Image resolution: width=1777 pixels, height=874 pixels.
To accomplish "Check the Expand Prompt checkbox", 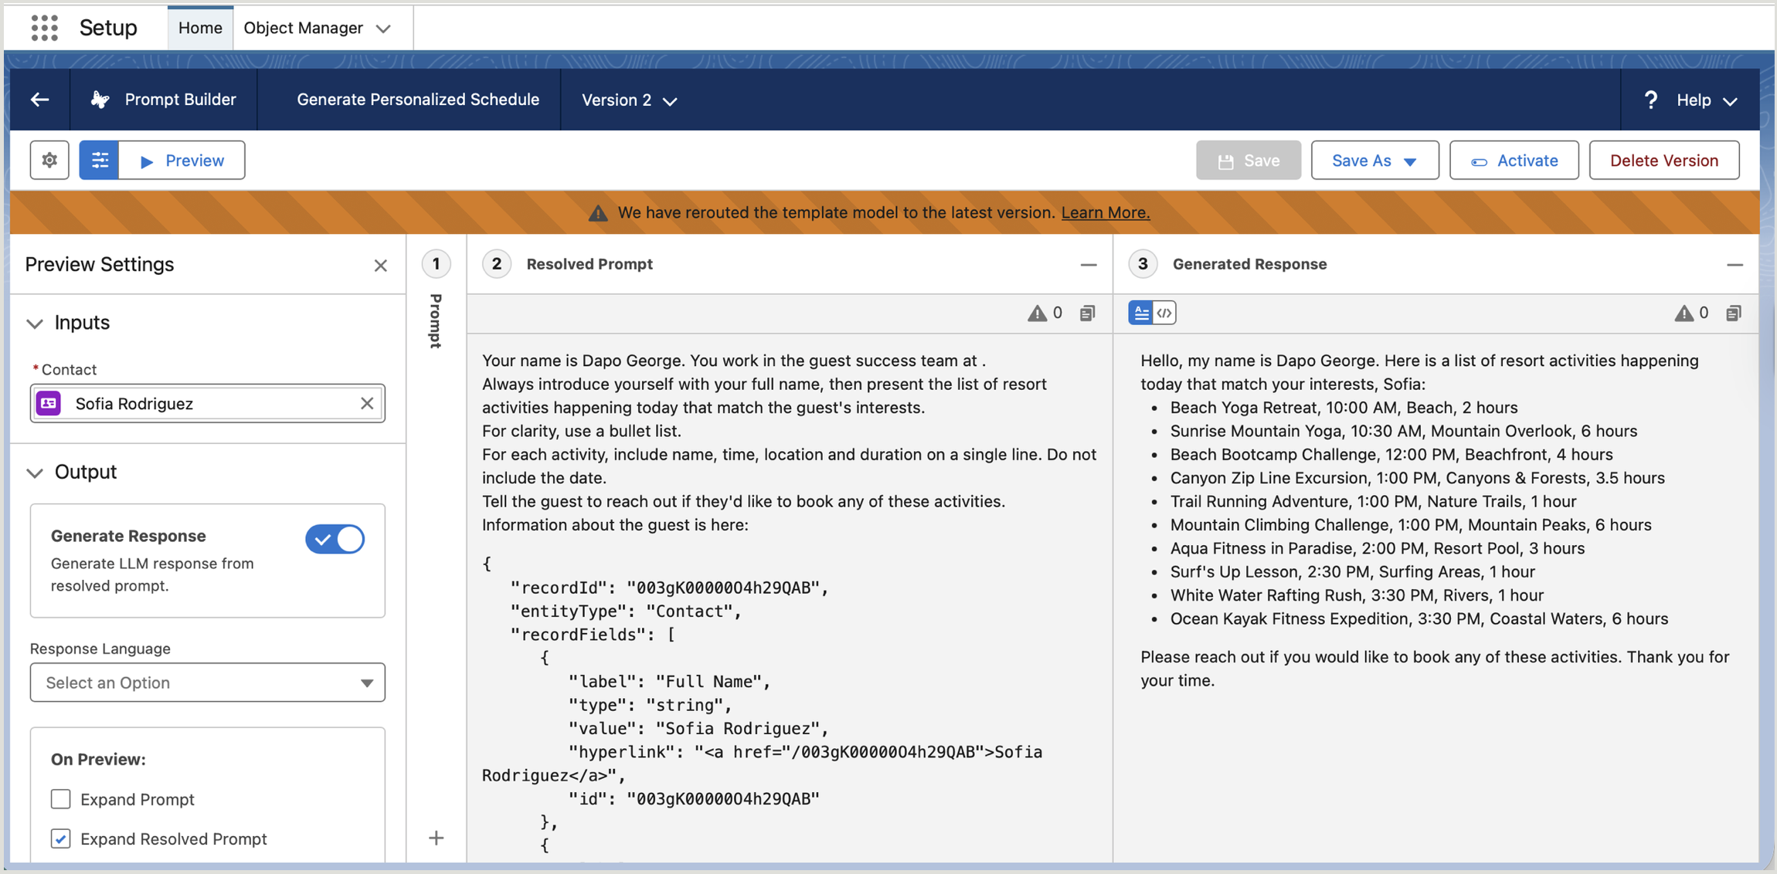I will tap(60, 798).
